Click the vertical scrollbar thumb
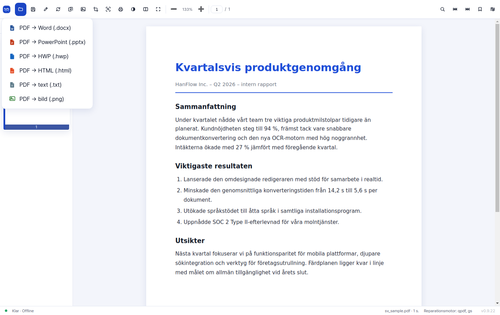Image resolution: width=500 pixels, height=315 pixels. pos(497,118)
